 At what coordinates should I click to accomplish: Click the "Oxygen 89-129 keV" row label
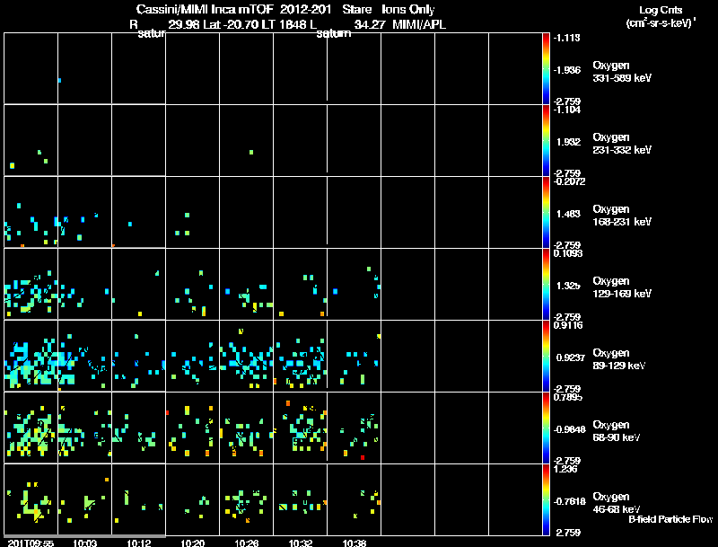pyautogui.click(x=619, y=359)
